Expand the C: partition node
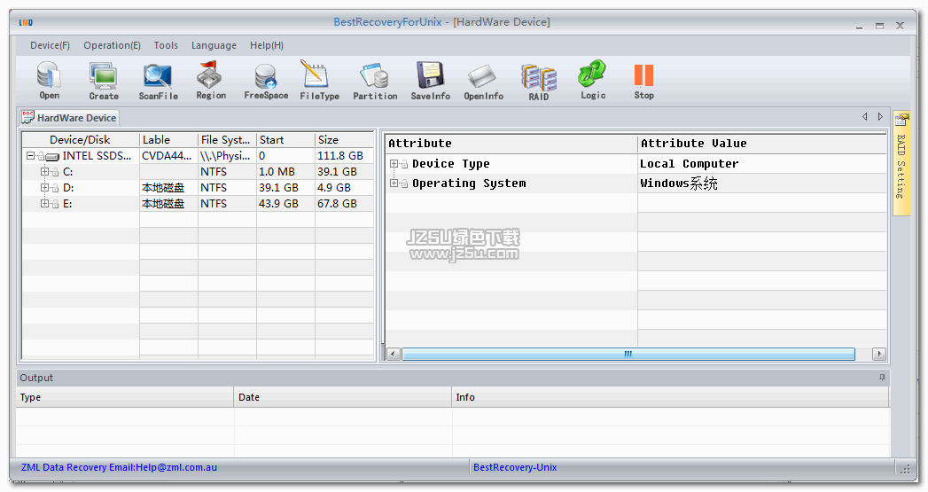928x492 pixels. click(x=44, y=172)
